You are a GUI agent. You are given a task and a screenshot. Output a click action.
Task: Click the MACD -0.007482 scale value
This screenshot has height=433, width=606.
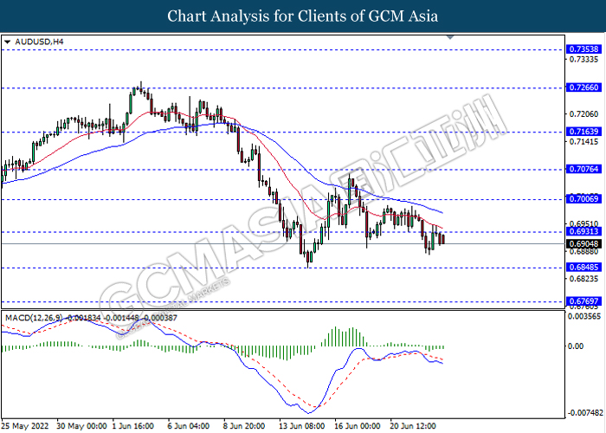[585, 412]
